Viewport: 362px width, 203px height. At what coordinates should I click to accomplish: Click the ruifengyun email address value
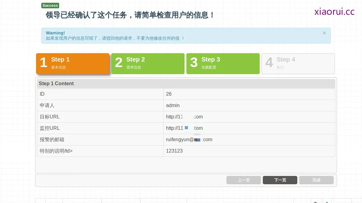coord(189,139)
